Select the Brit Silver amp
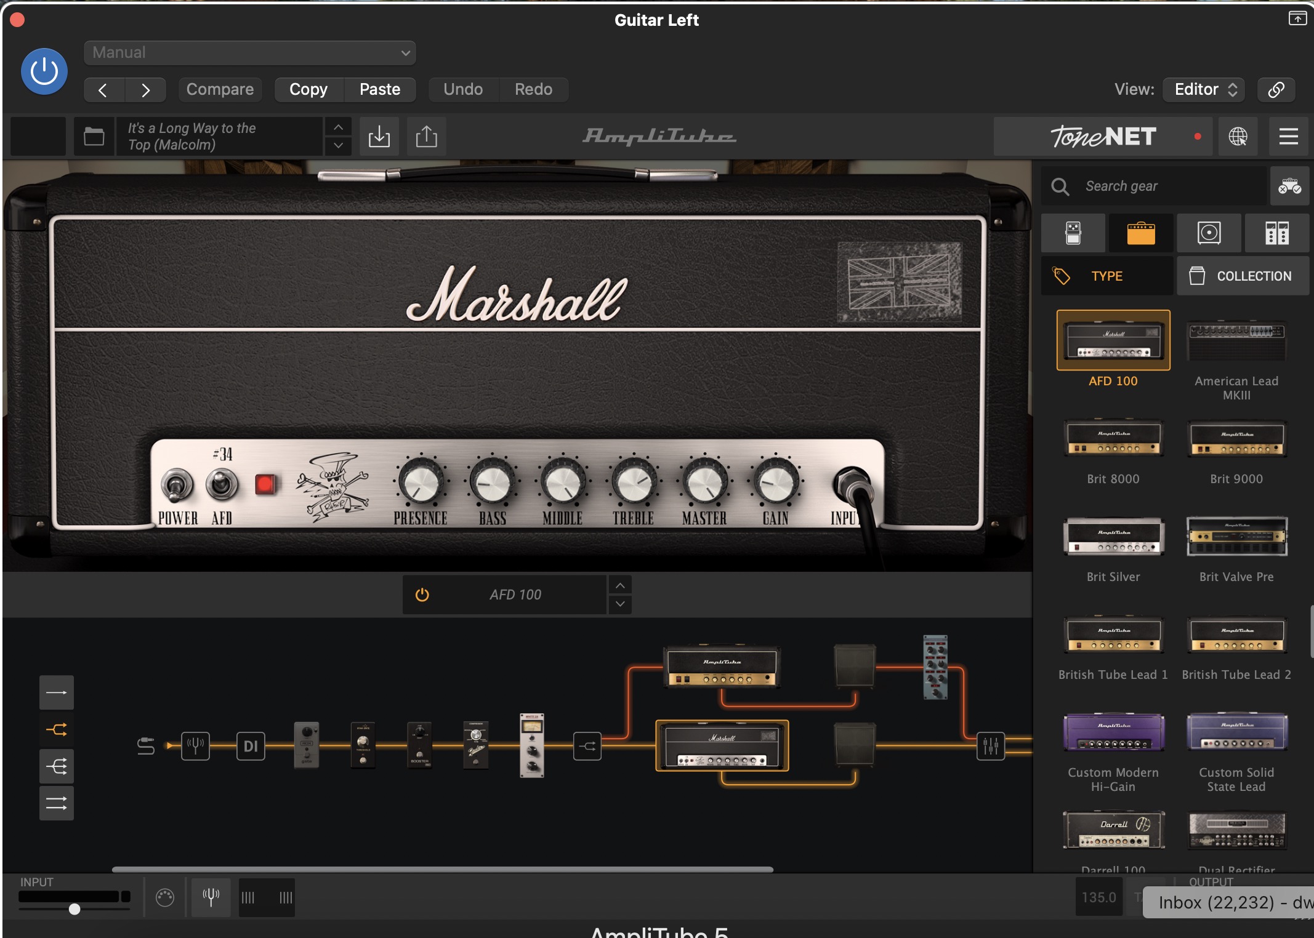 1113,537
